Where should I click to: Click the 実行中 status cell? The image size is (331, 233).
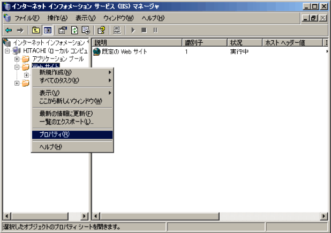point(239,51)
